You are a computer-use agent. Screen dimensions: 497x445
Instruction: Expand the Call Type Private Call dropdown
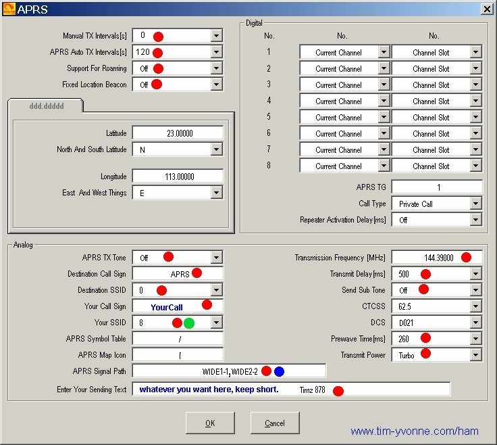tap(476, 204)
